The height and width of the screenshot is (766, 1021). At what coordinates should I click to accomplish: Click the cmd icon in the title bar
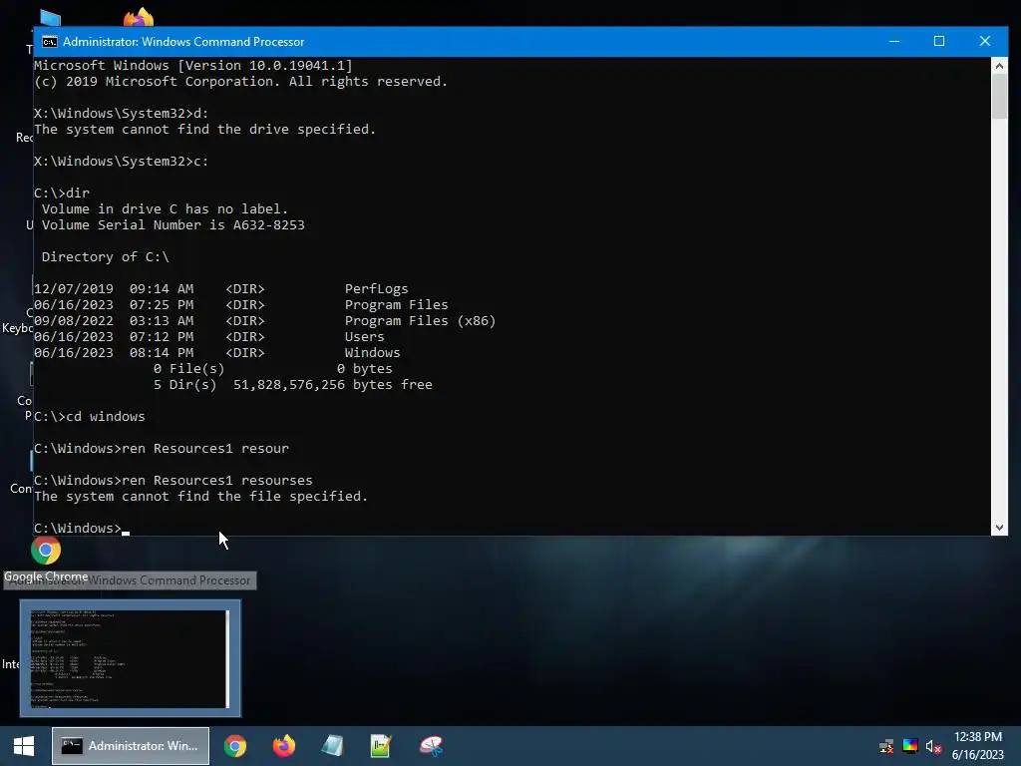tap(50, 42)
